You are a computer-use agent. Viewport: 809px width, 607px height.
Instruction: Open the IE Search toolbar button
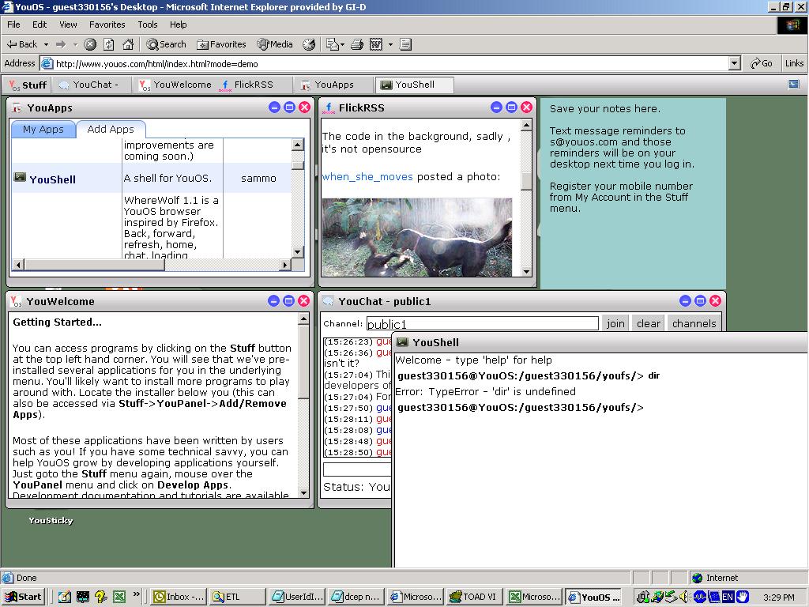(166, 44)
